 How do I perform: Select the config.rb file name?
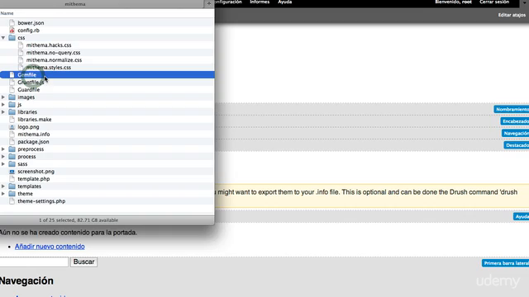coord(29,31)
